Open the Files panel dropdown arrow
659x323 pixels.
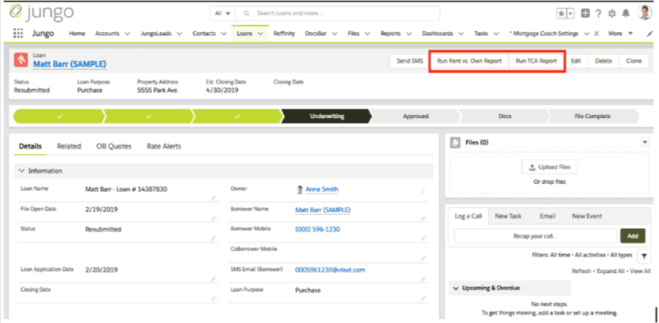(x=645, y=142)
